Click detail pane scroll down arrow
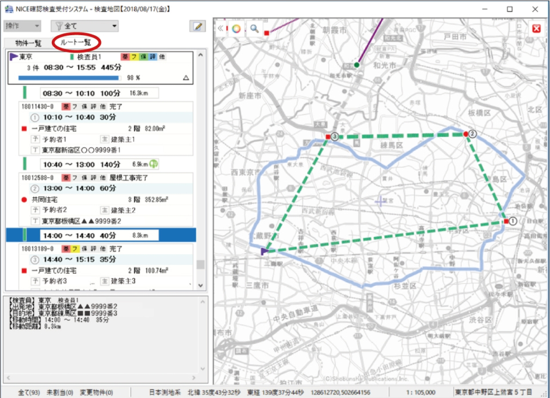Screen dimensions: 550x398 (x=203, y=369)
